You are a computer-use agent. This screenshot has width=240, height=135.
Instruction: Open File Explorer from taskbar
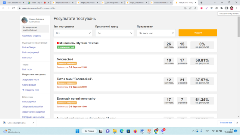(115, 131)
